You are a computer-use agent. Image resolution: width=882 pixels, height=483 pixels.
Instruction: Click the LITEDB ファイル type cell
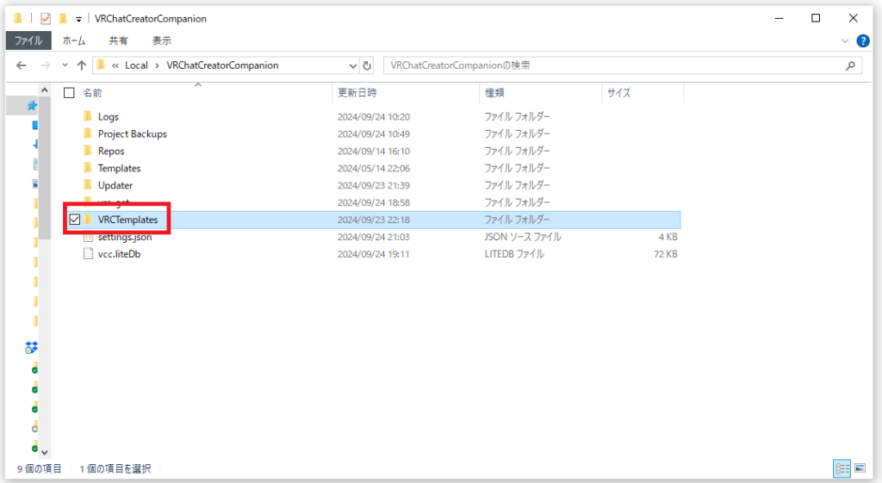pyautogui.click(x=514, y=254)
